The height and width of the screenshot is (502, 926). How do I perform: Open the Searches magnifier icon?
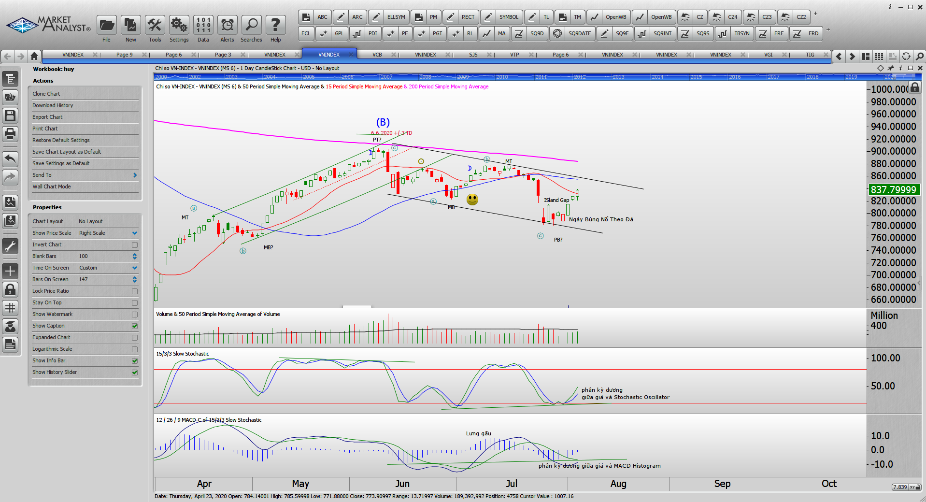251,25
